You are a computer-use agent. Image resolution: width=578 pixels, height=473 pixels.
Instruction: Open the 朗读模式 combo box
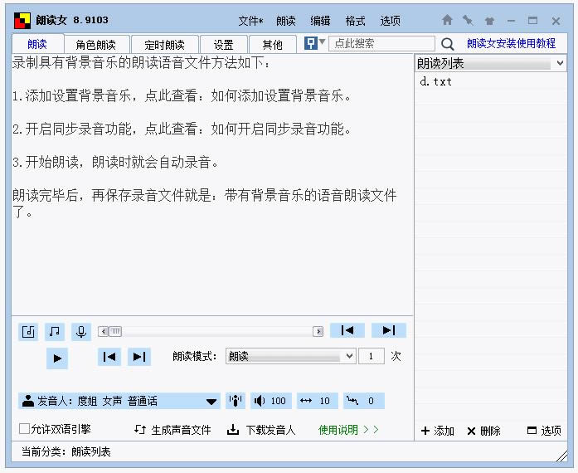click(291, 357)
